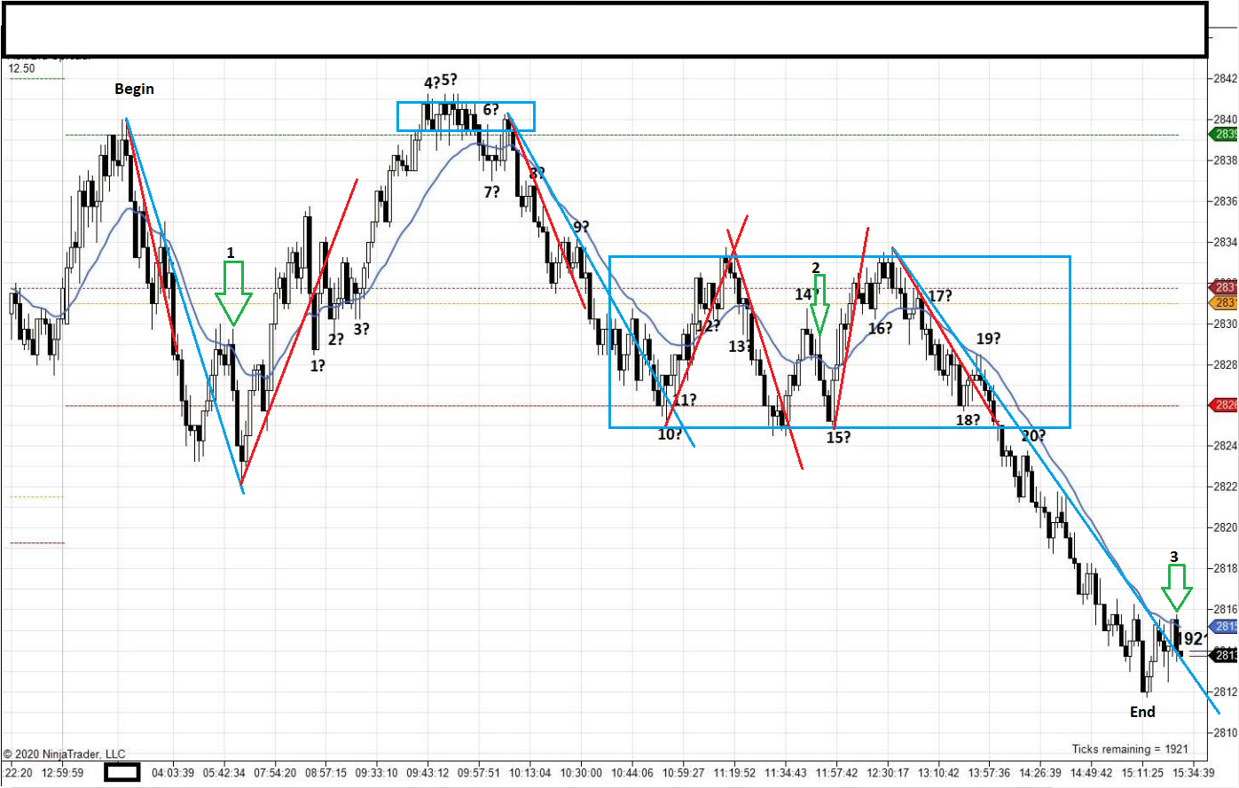Click the 20? label near breakout
This screenshot has height=788, width=1239.
click(x=1032, y=435)
